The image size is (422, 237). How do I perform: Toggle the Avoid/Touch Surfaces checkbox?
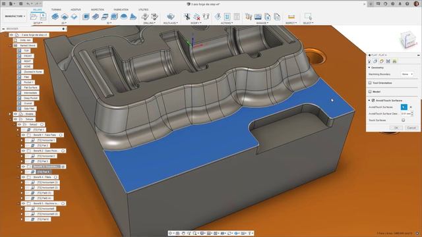(x=373, y=100)
